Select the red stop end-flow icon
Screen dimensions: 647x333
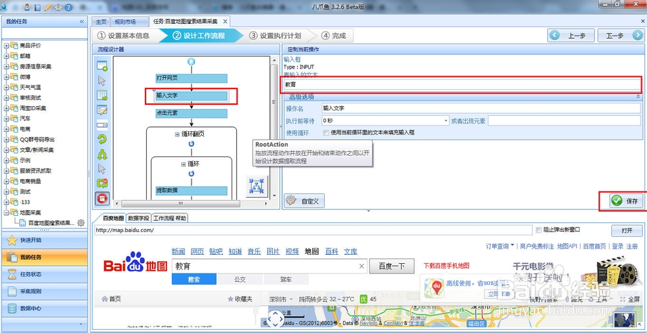pyautogui.click(x=102, y=199)
